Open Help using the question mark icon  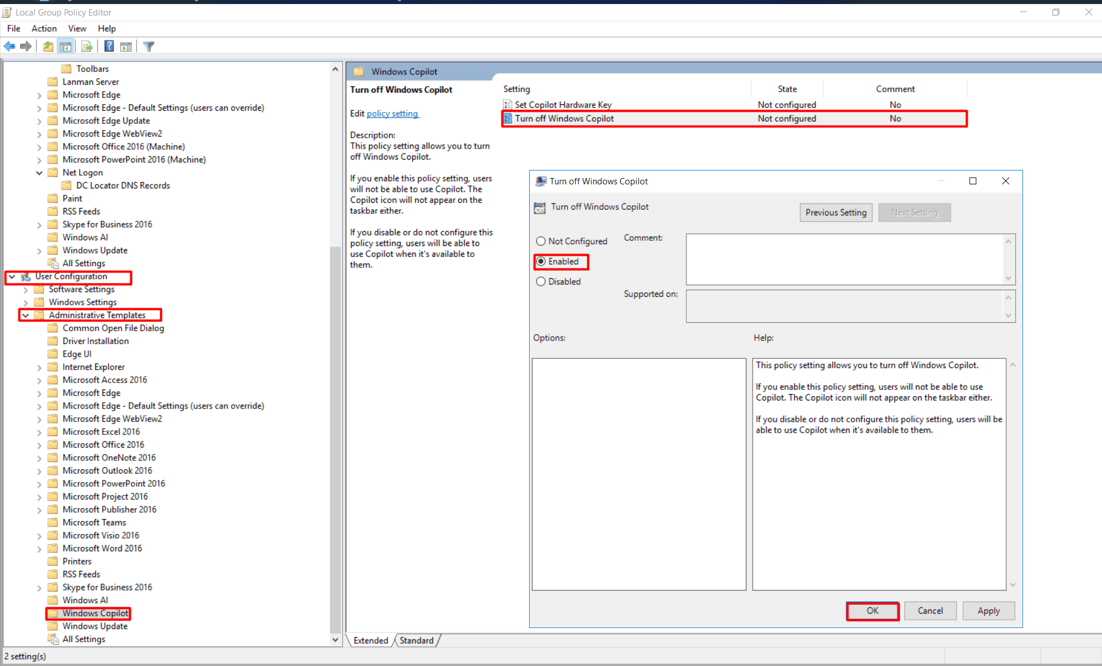109,46
